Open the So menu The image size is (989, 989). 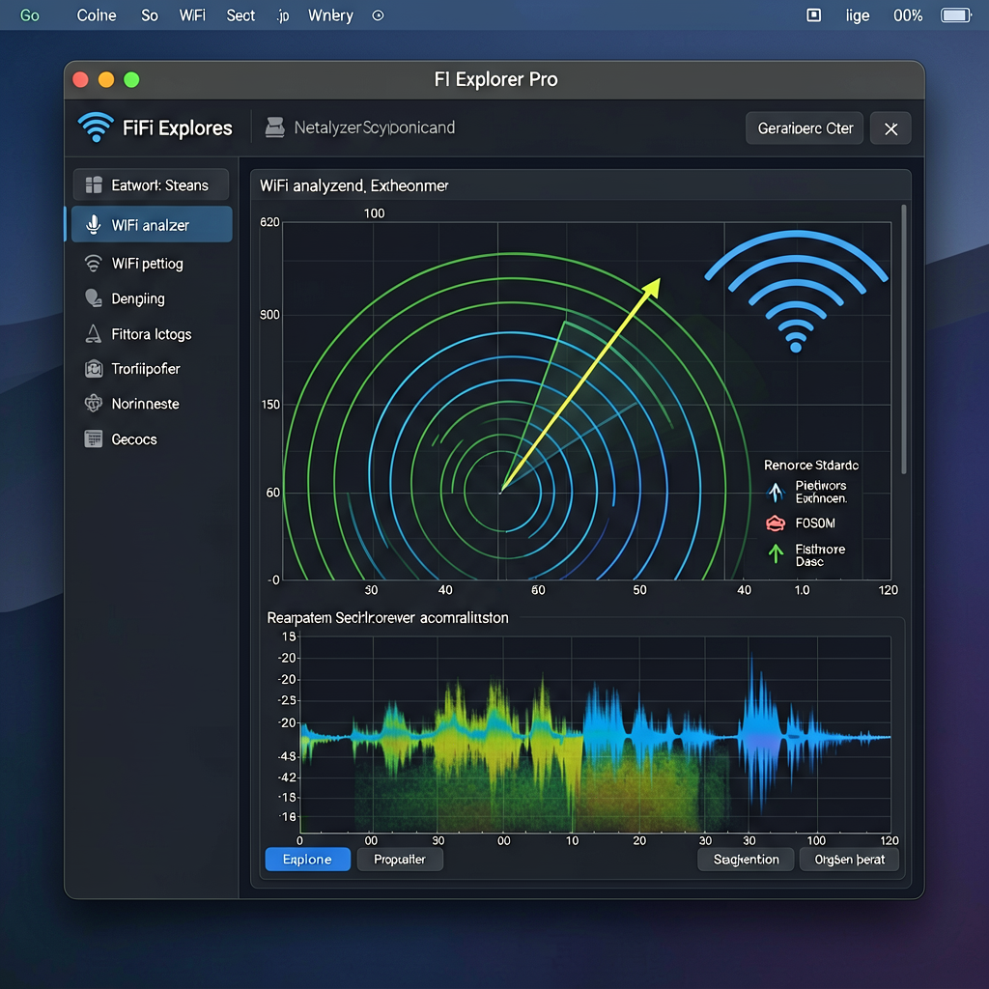point(150,15)
